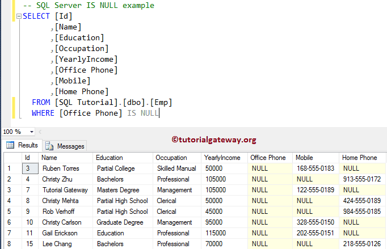Viewport: 387px width, 249px height.
Task: Select the YearlyIncome column header
Action: 221,158
